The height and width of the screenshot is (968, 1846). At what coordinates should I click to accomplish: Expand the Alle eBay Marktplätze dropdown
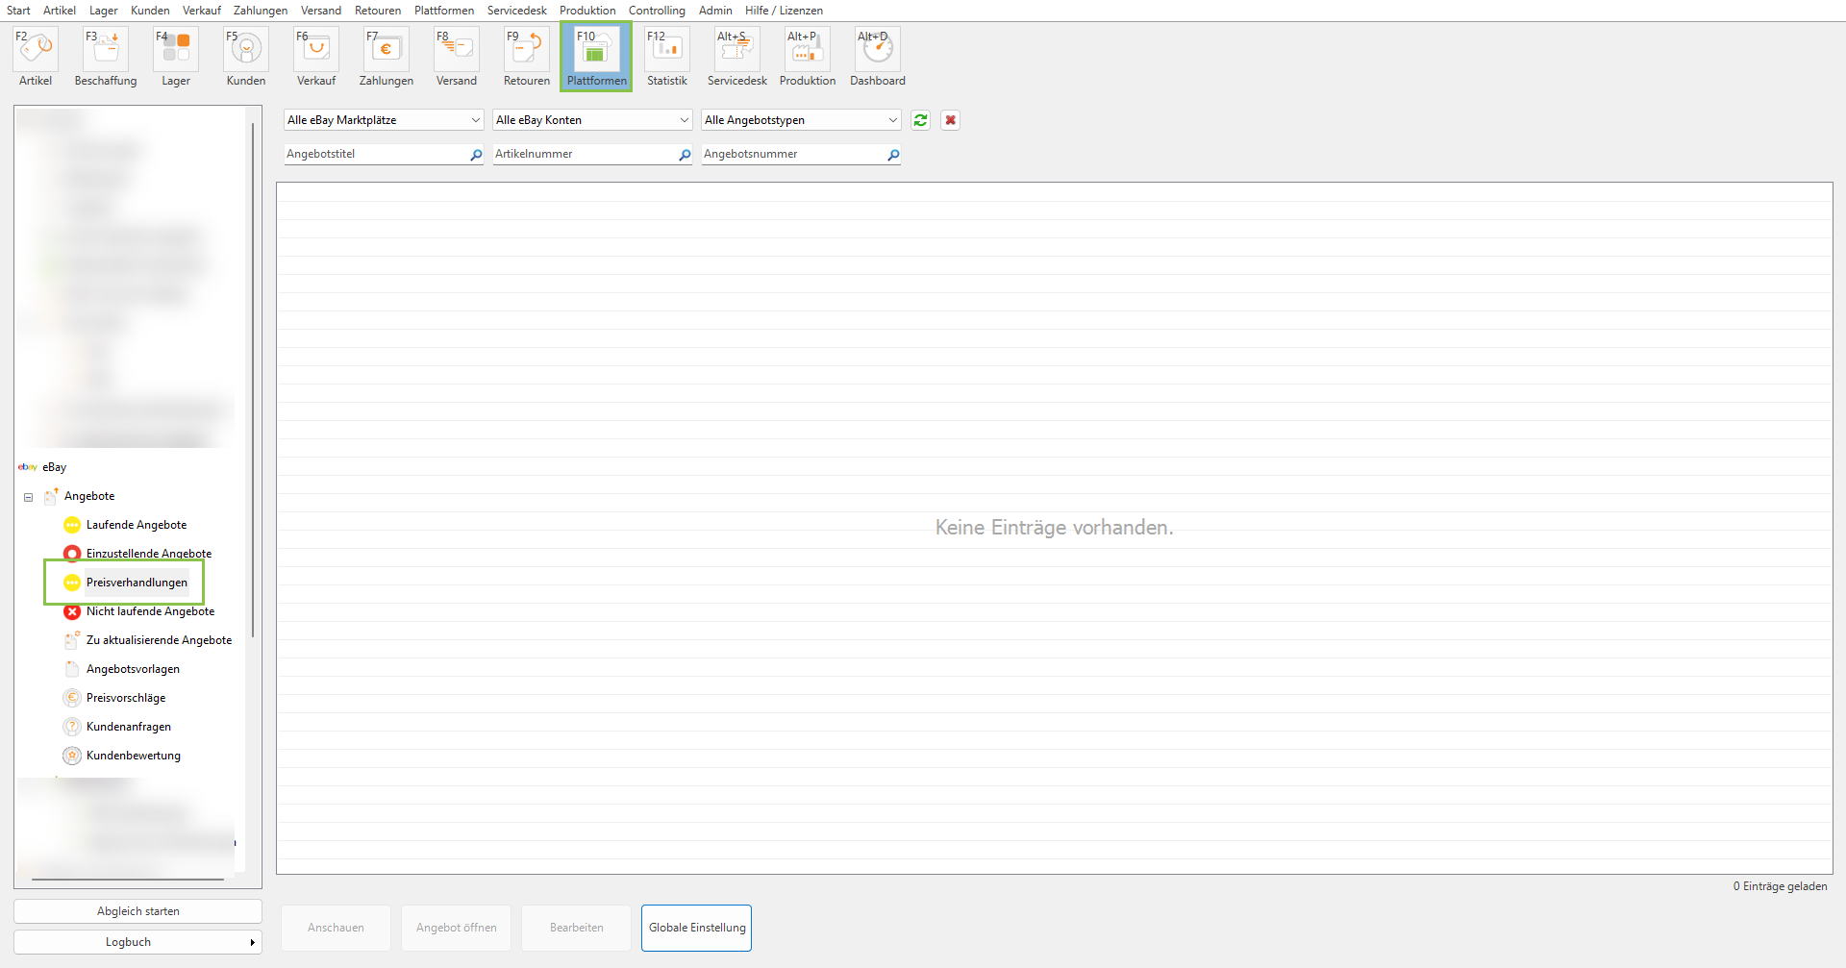pyautogui.click(x=383, y=120)
